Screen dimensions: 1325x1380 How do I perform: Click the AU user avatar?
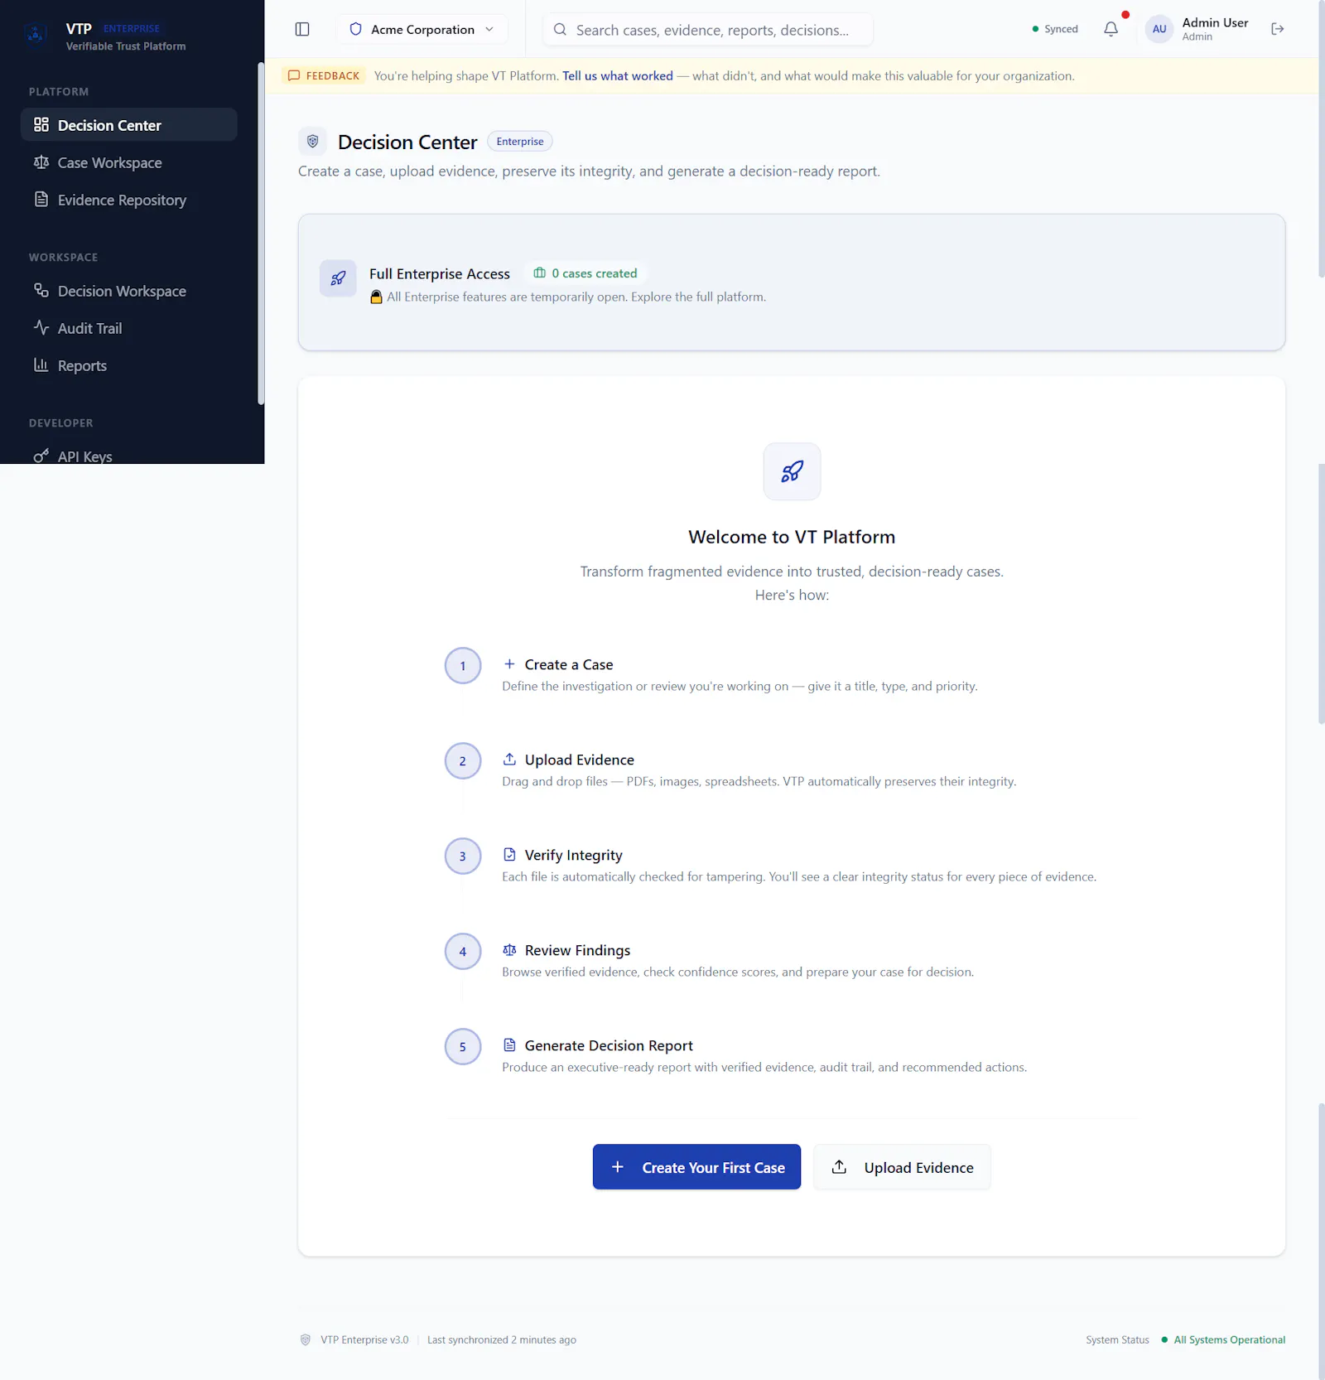click(1159, 29)
